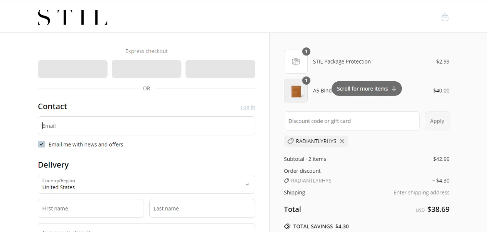Focus the Last name field
The height and width of the screenshot is (232, 487).
pyautogui.click(x=202, y=208)
